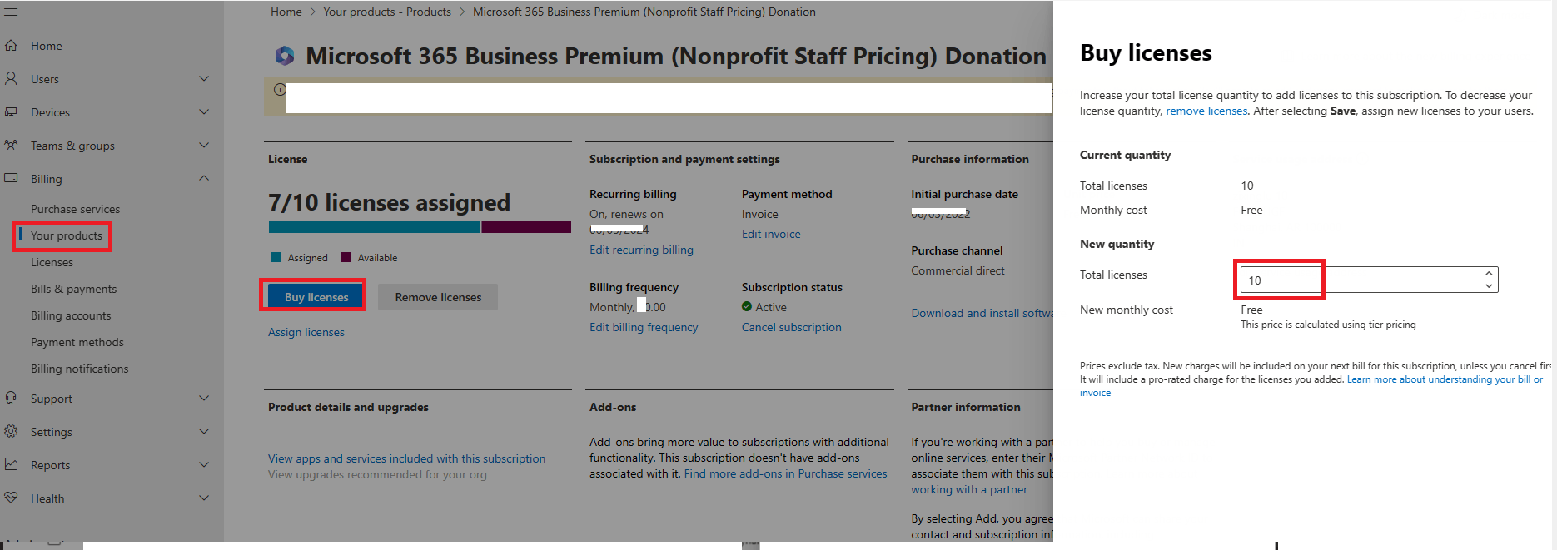Screen dimensions: 1557x550
Task: Open Billing accounts page
Action: (x=71, y=315)
